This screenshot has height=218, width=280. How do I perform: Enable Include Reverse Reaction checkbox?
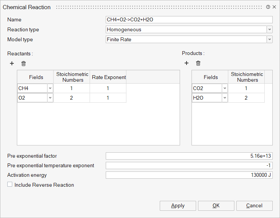tap(10, 185)
